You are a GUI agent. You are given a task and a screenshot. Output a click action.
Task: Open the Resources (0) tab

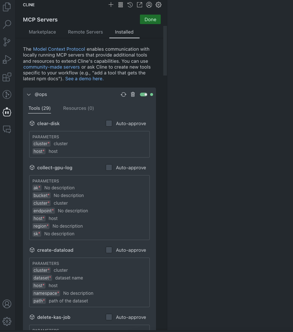78,108
